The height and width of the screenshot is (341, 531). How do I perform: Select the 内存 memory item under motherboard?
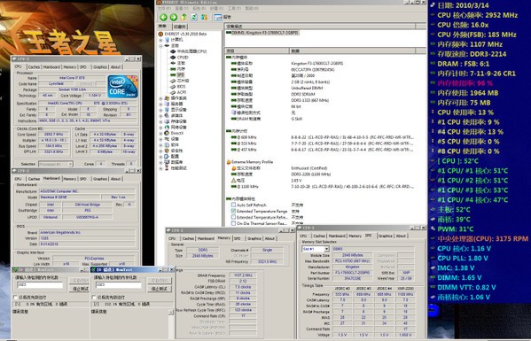tap(181, 69)
